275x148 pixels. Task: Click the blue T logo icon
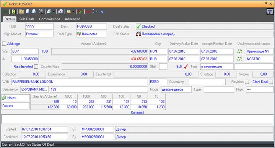[270, 12]
